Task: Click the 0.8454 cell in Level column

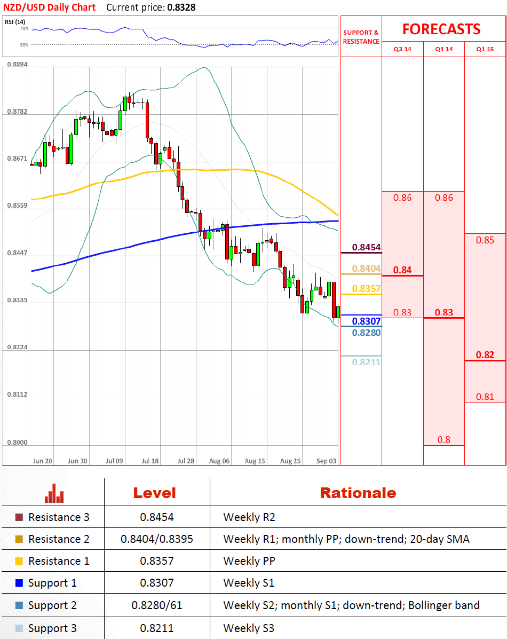Action: tap(157, 517)
